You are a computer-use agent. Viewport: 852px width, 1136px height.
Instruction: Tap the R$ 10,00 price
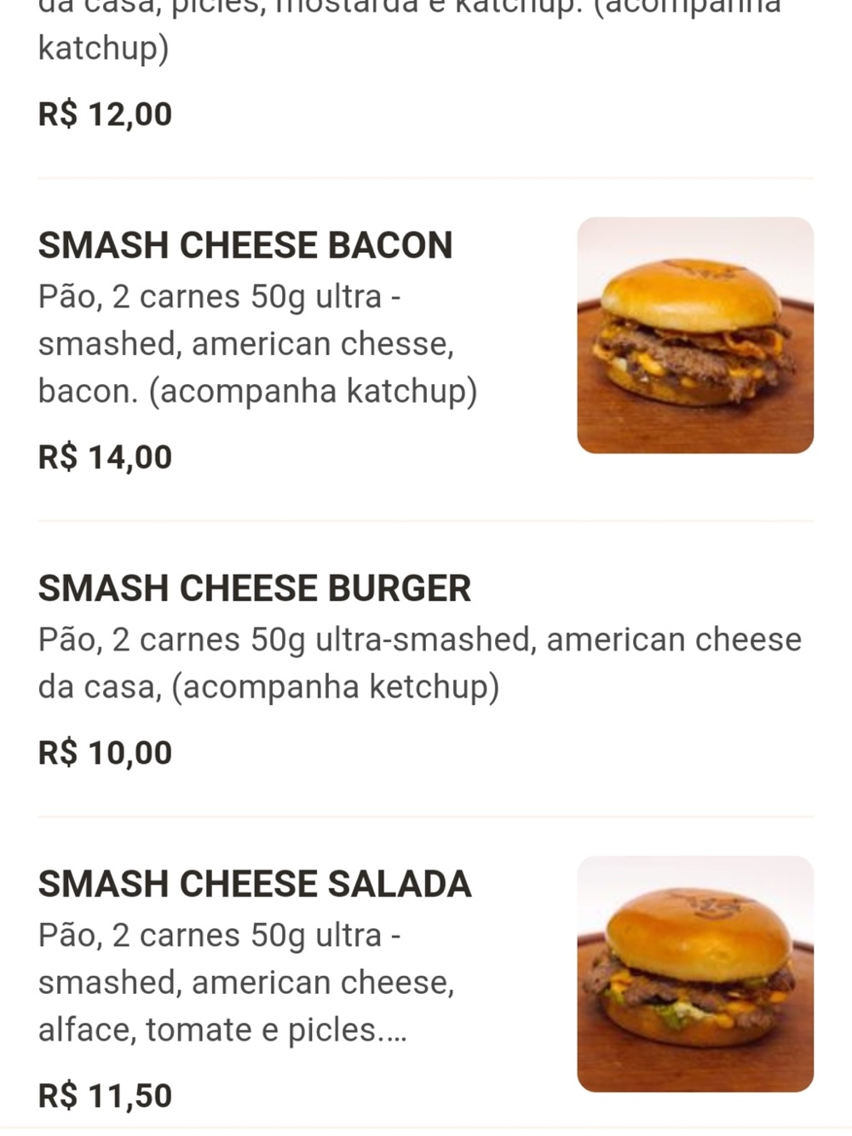(x=105, y=753)
